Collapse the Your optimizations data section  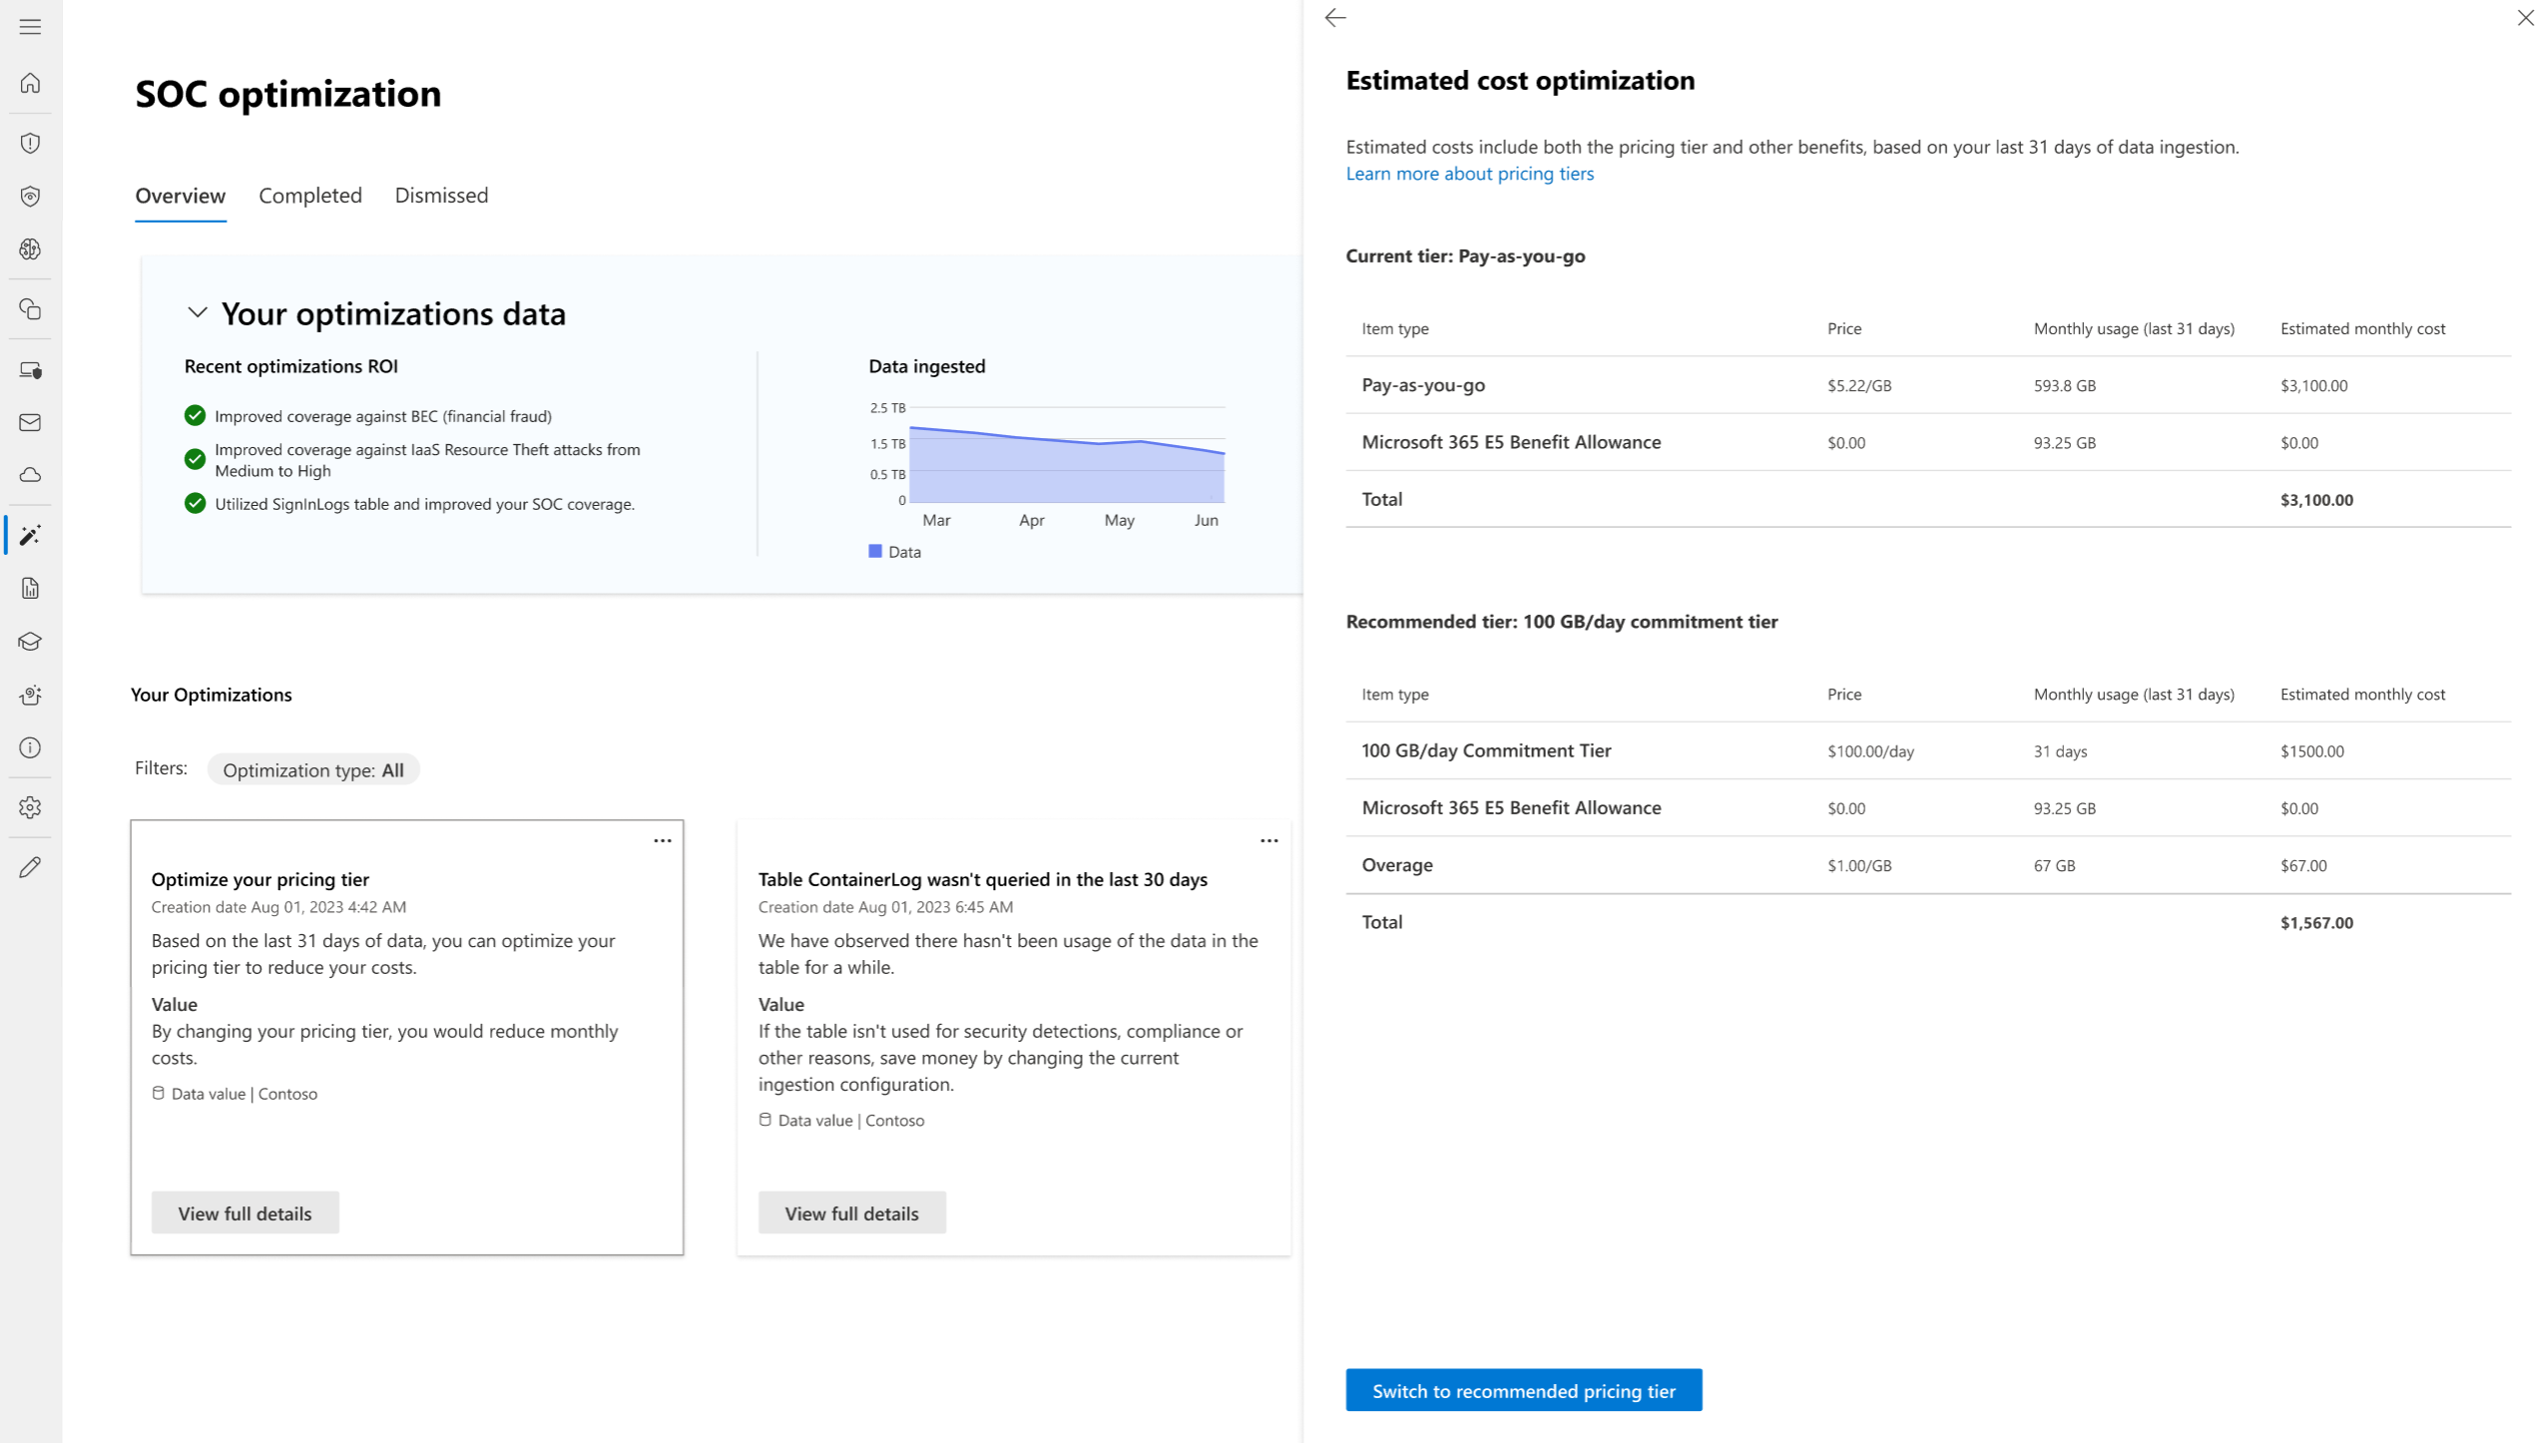tap(197, 312)
